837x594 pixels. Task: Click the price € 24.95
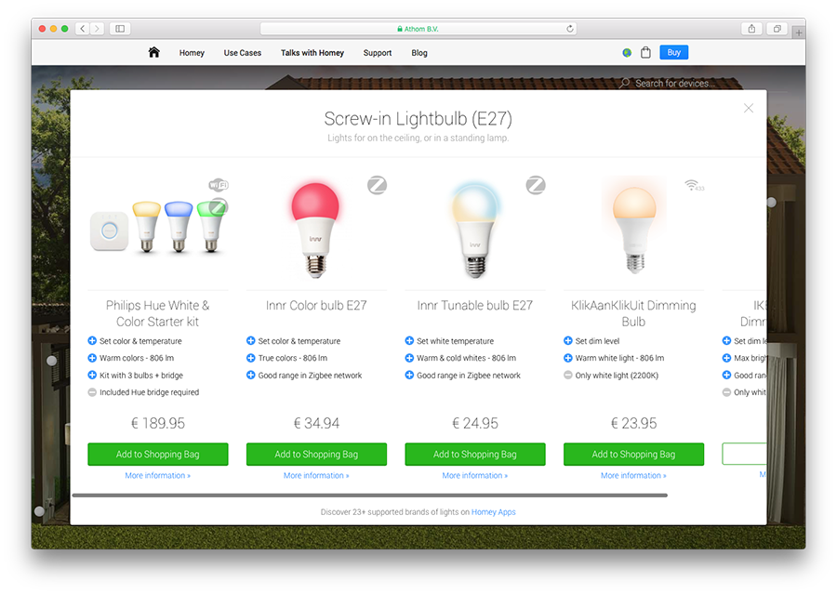475,423
